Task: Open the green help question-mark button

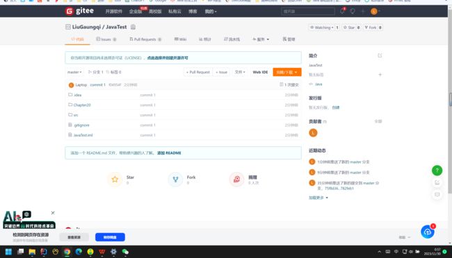Action: coord(437,171)
